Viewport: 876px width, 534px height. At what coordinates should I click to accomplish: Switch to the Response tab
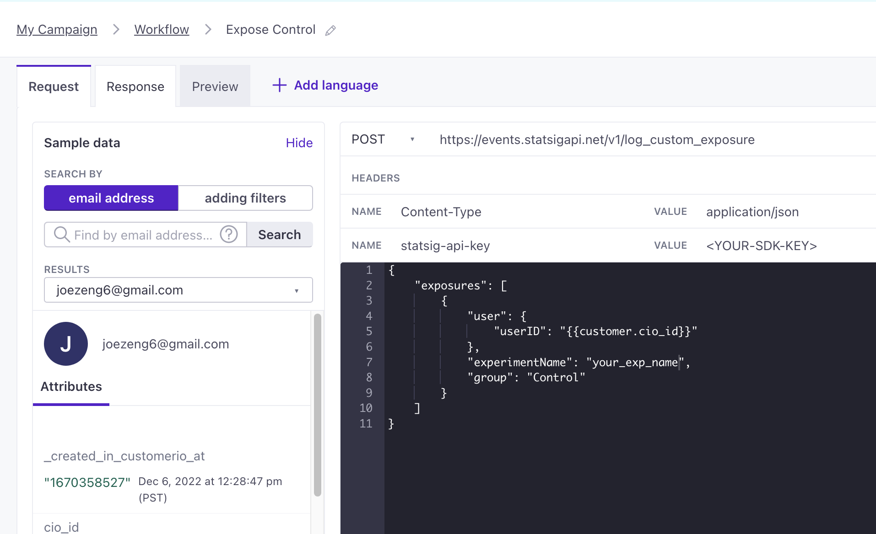point(135,86)
